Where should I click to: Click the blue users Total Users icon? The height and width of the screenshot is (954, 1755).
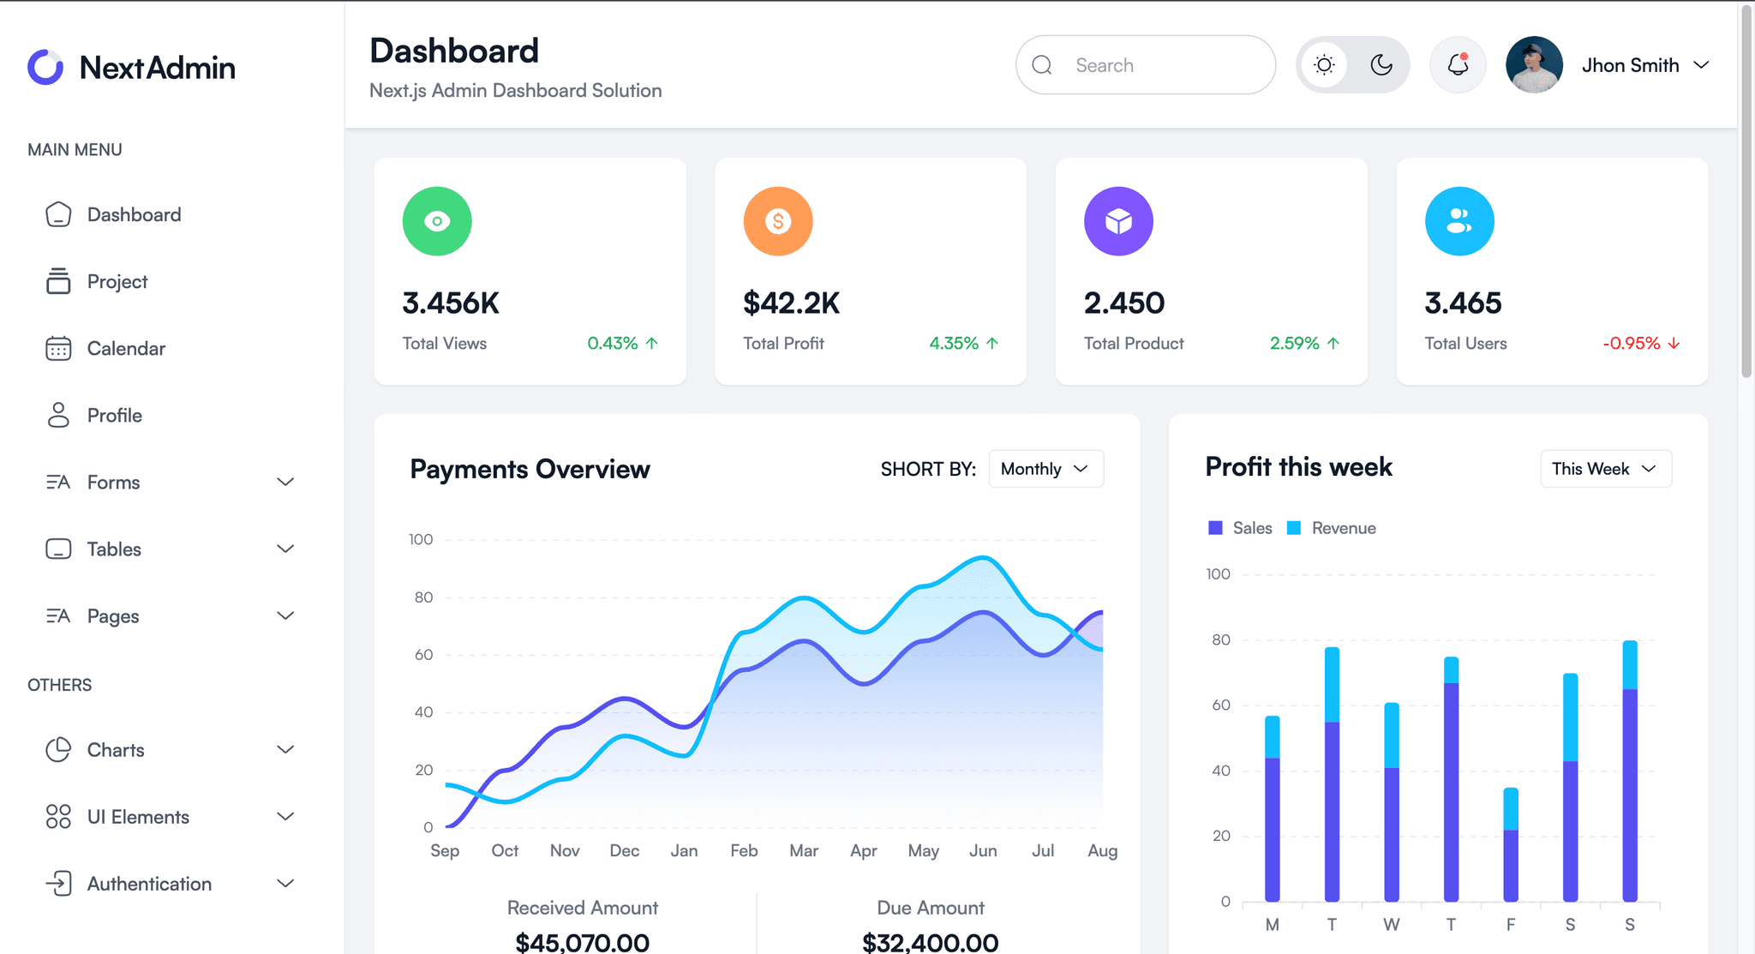coord(1459,221)
